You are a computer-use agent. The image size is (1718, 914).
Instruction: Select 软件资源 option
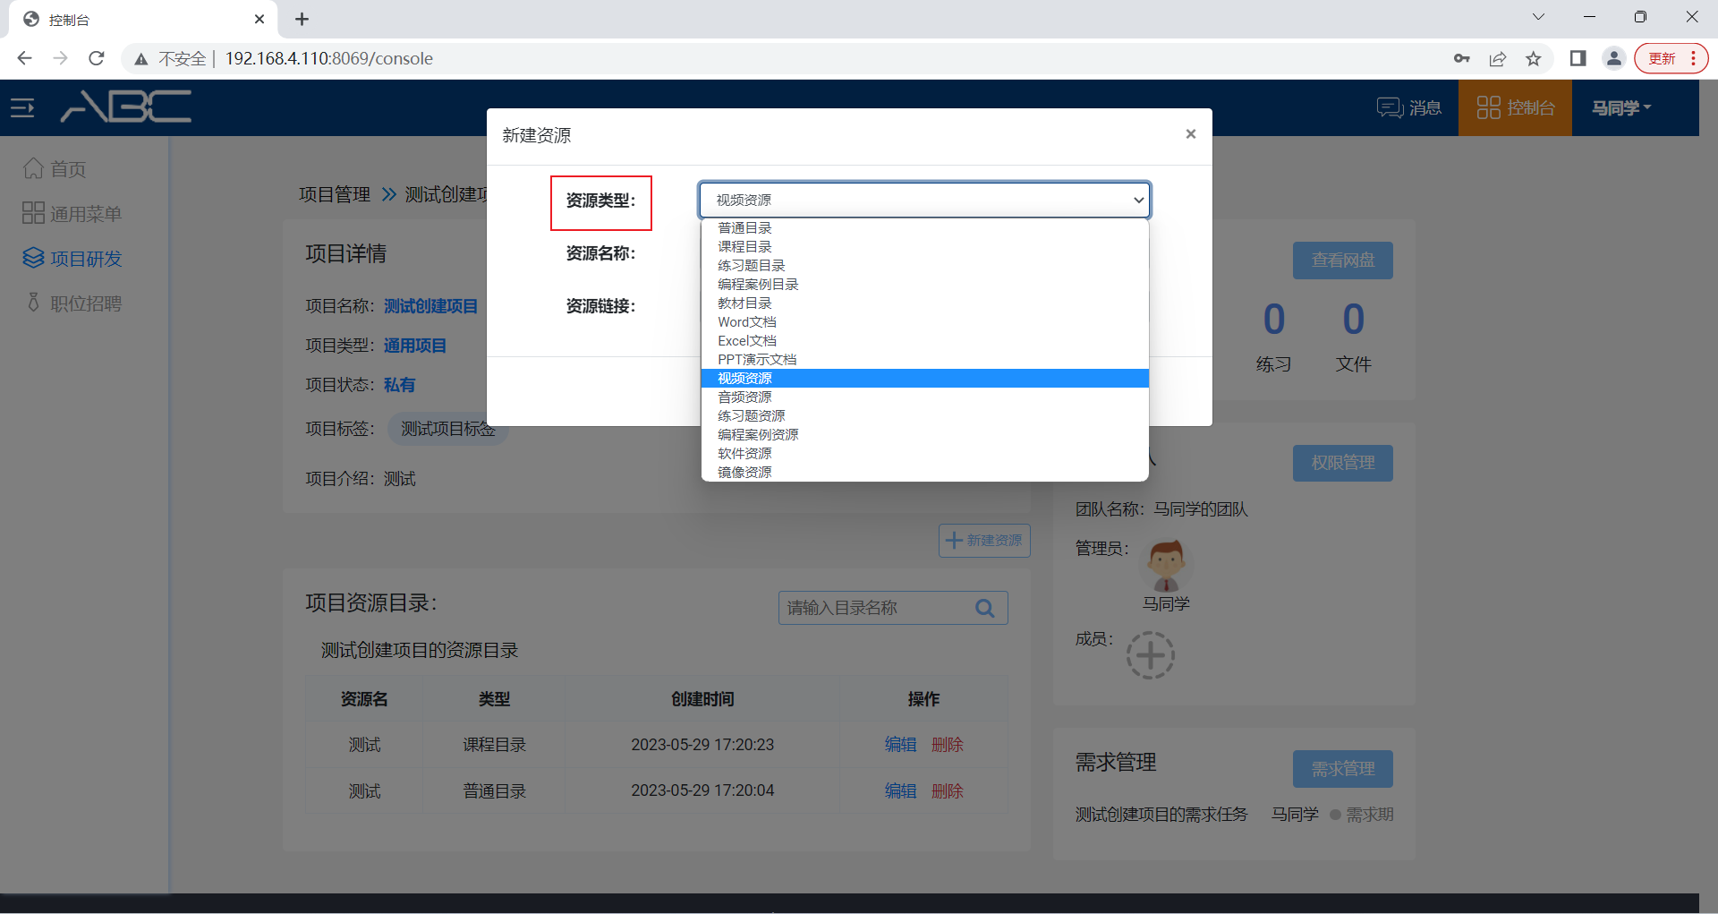(924, 454)
